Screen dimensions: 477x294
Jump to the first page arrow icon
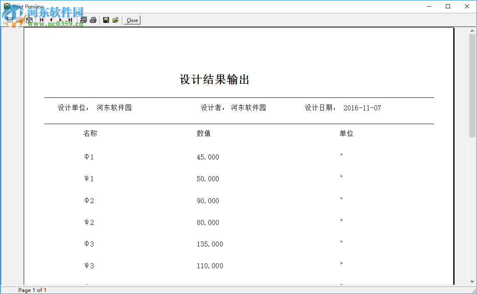(42, 20)
